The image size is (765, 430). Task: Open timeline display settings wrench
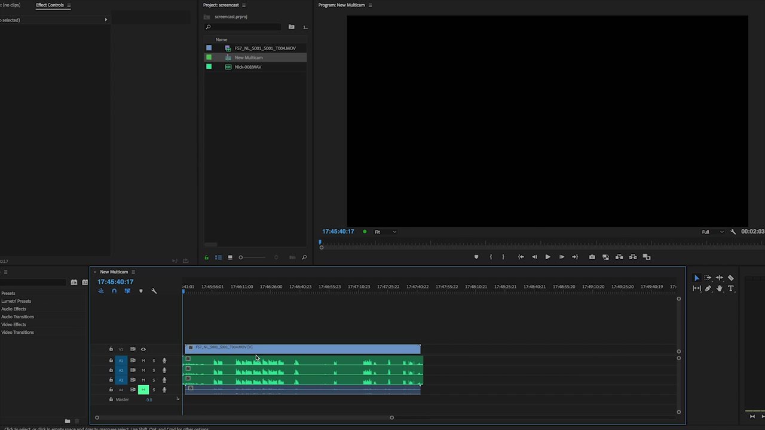pyautogui.click(x=154, y=291)
